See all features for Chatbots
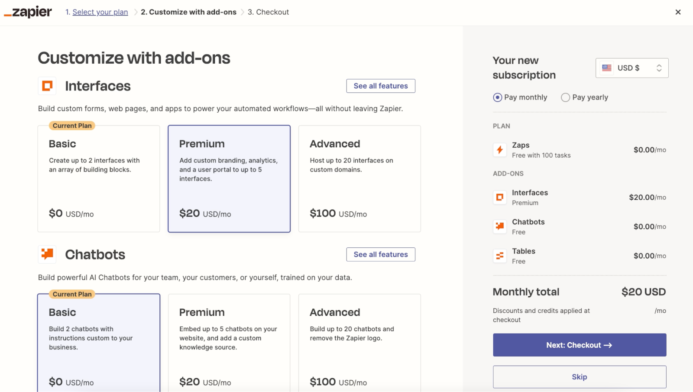Screen dimensions: 693x392 click(381, 254)
